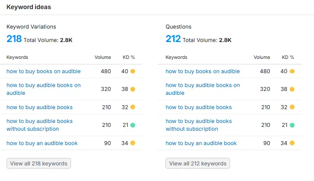Open the 212 Questions count link
The image size is (314, 181).
pyautogui.click(x=173, y=39)
